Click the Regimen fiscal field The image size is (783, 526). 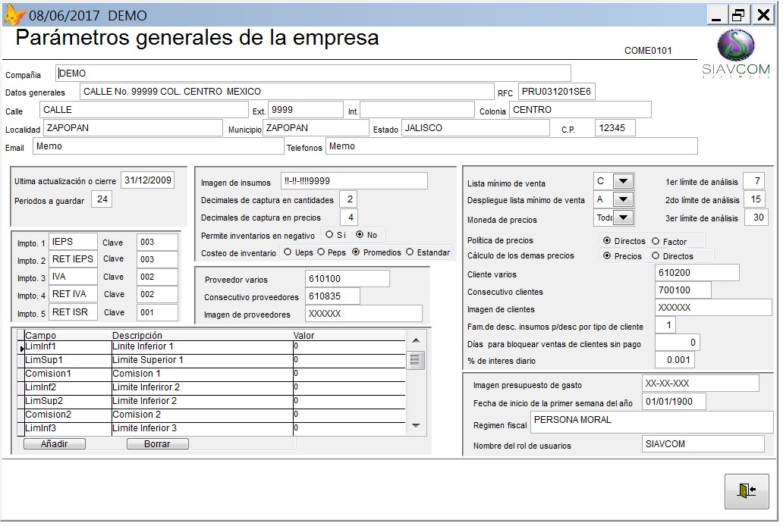point(652,423)
